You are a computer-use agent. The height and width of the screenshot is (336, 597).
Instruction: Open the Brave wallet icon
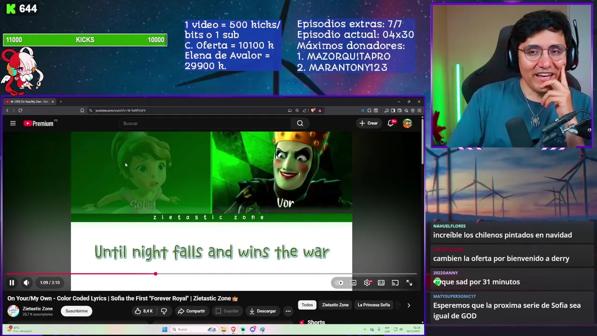click(x=400, y=111)
